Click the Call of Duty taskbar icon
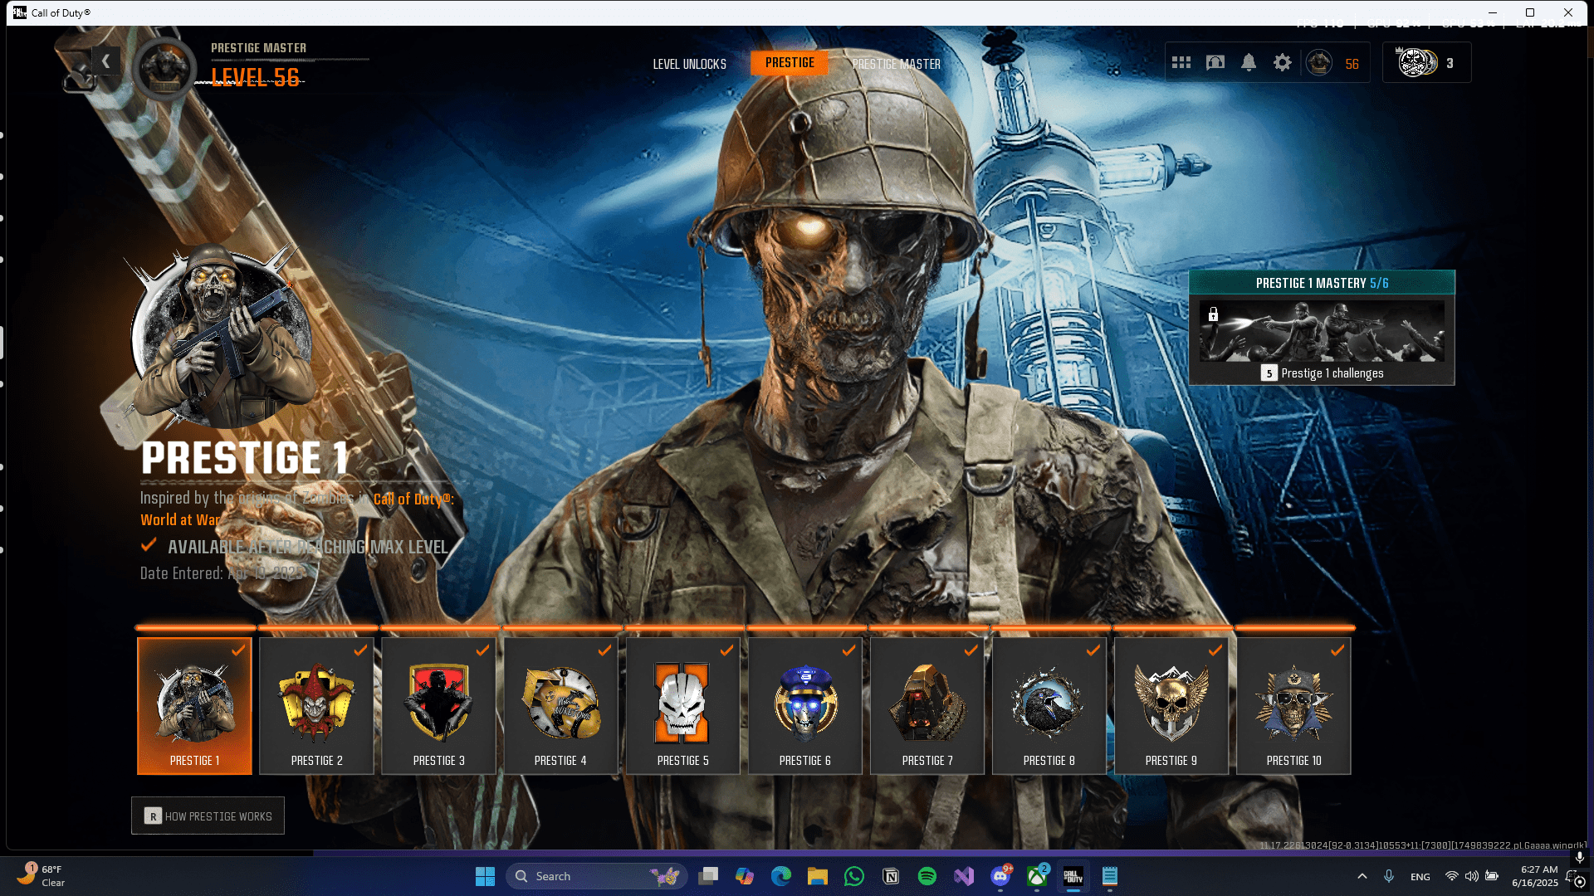Image resolution: width=1594 pixels, height=896 pixels. (1073, 876)
